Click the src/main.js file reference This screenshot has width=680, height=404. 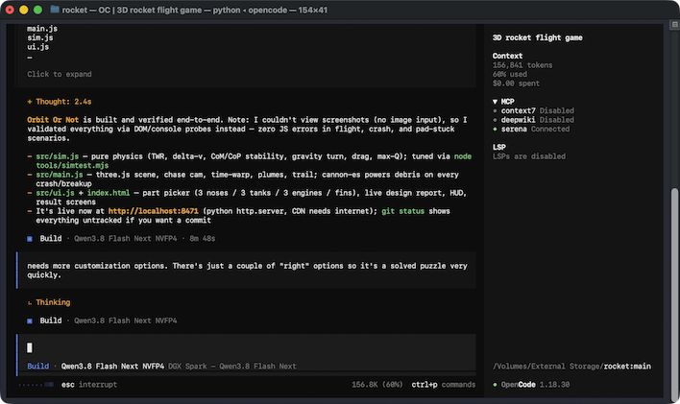coord(60,175)
